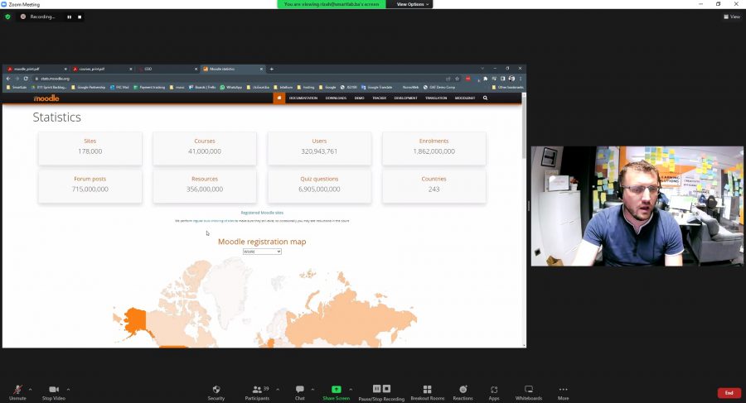Viewport: 746px width, 403px height.
Task: Switch to the courses_print.pdf tab
Action: pos(102,69)
